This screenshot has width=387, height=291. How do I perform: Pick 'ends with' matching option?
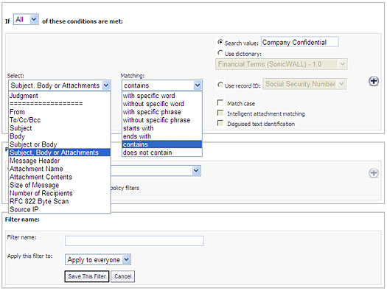click(162, 136)
